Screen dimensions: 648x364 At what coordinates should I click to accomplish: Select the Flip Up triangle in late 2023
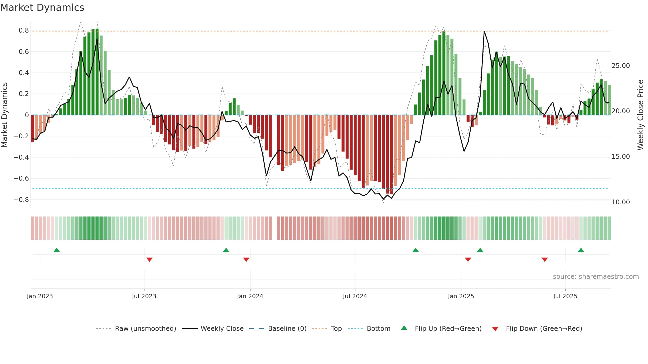[226, 250]
